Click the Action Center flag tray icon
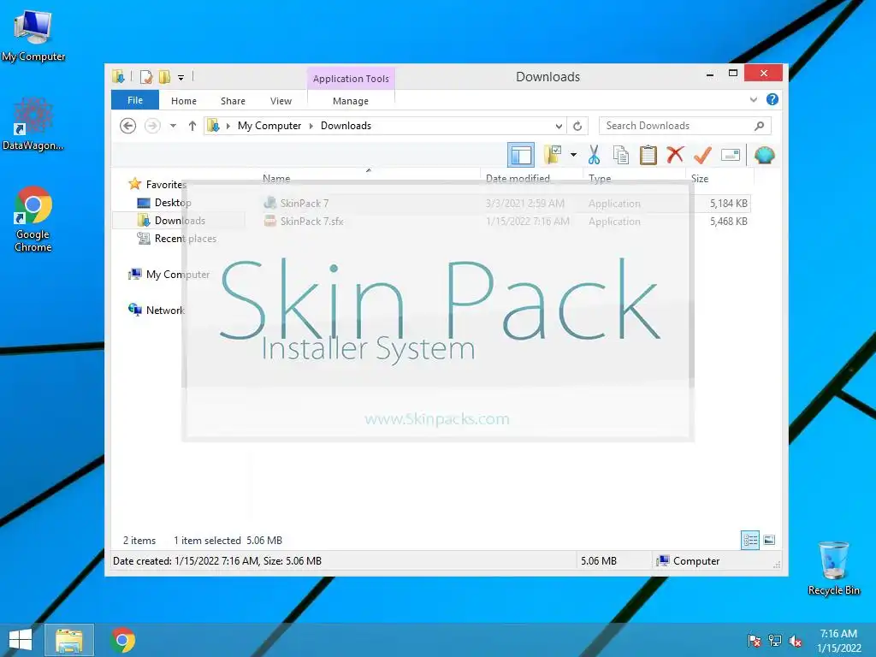Screen dimensions: 876x657 (755, 641)
